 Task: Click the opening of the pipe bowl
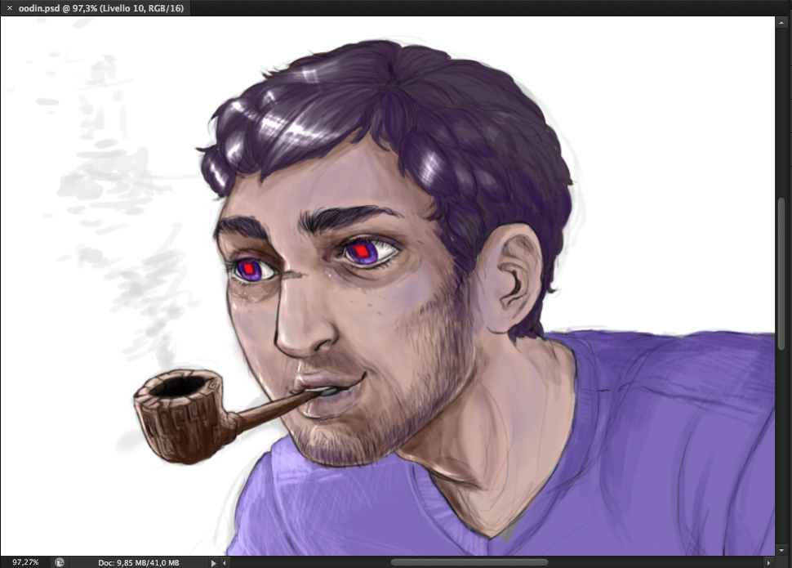tap(178, 386)
